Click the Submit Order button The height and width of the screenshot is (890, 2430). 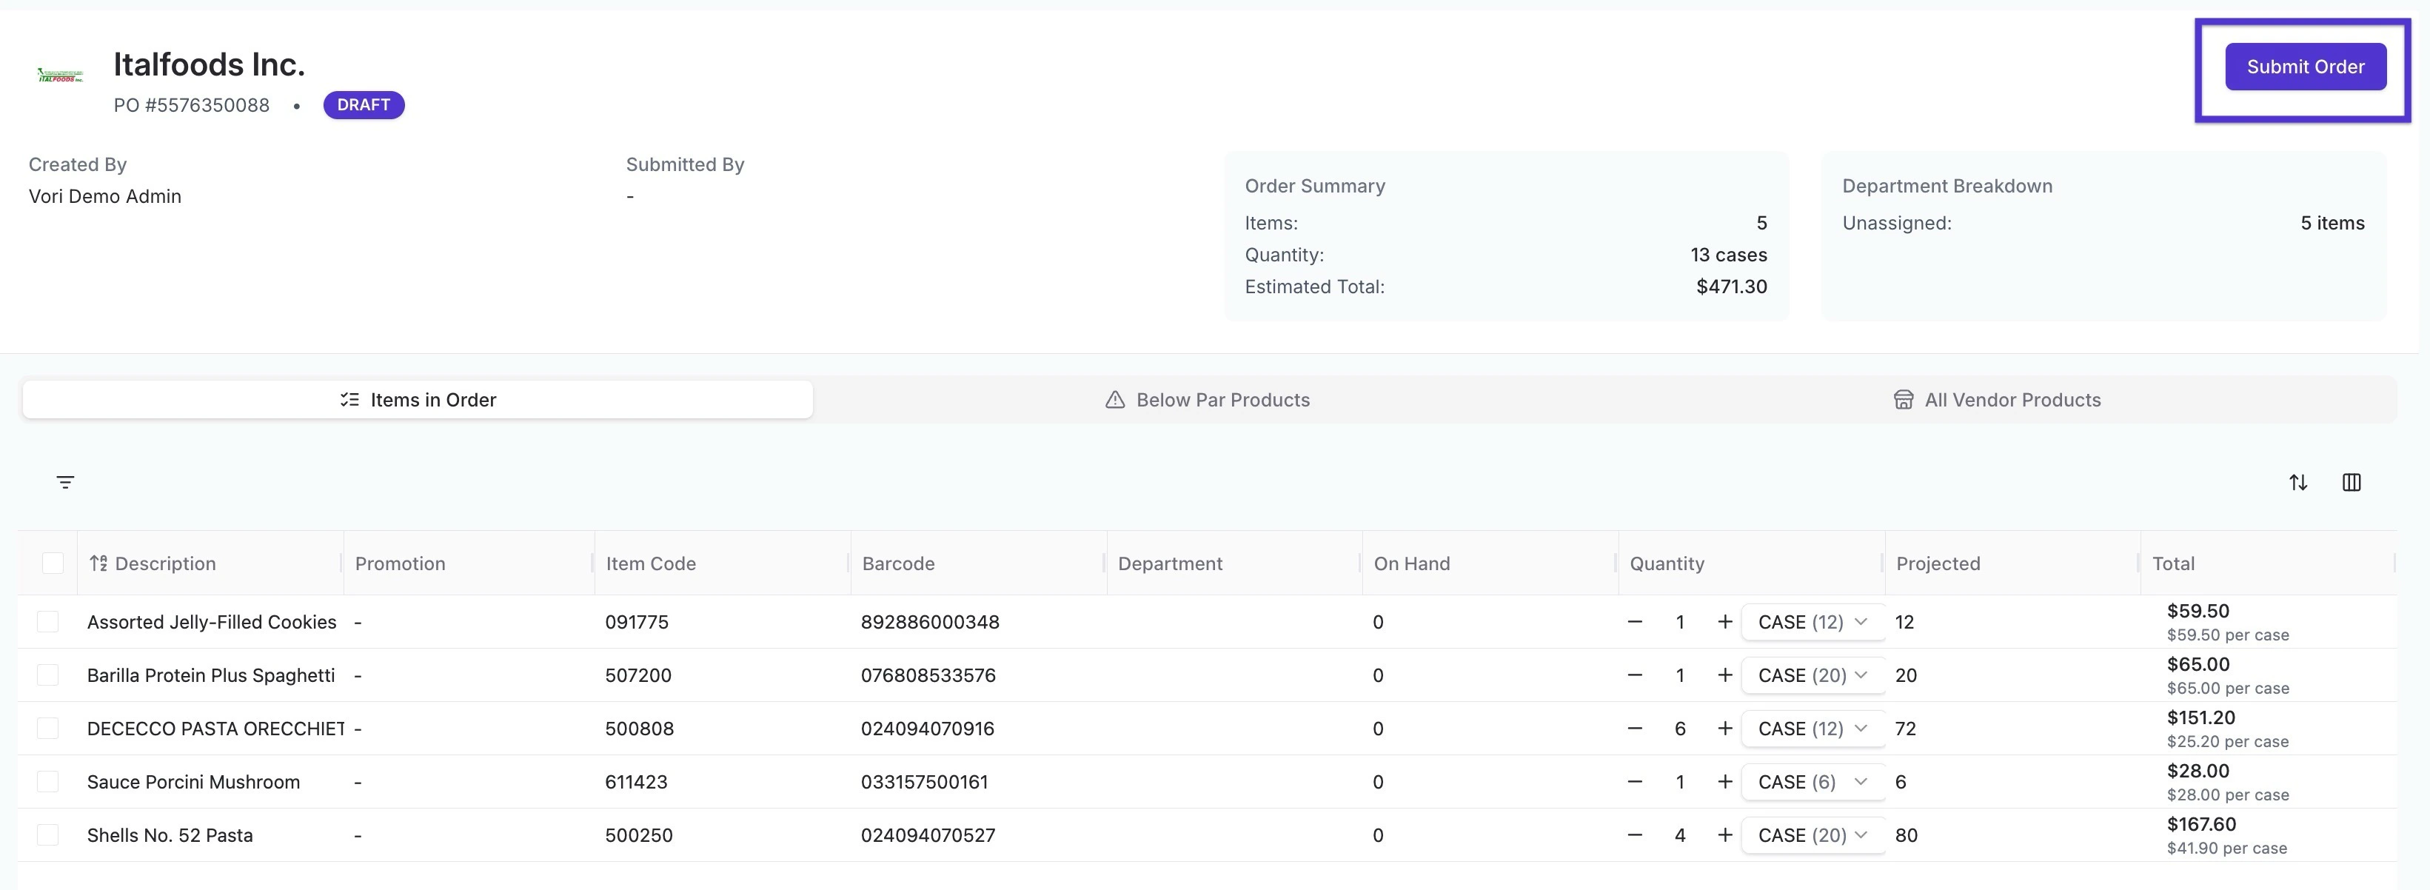(2305, 67)
